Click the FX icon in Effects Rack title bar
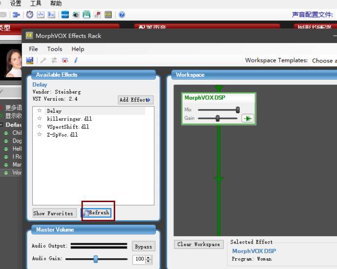Image resolution: width=337 pixels, height=269 pixels. tap(29, 36)
